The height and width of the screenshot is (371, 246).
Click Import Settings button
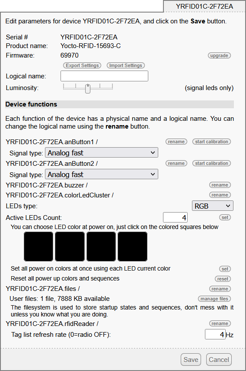pyautogui.click(x=125, y=65)
